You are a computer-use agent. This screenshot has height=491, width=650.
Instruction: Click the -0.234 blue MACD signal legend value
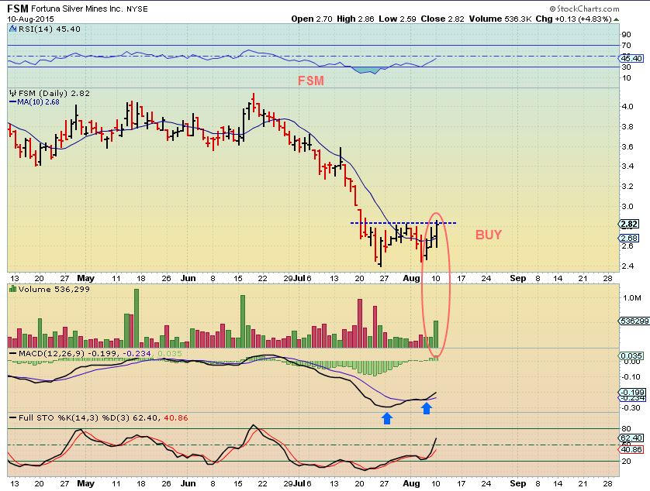click(137, 354)
